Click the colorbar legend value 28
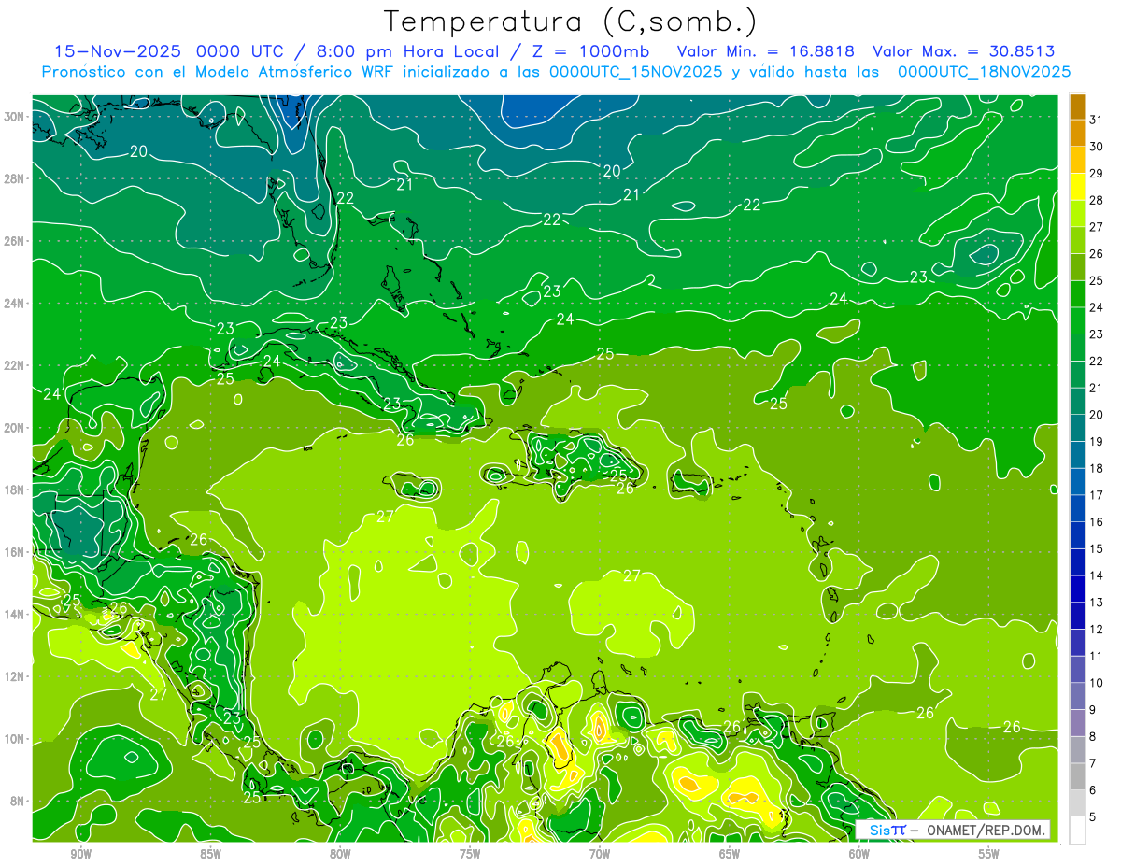Image resolution: width=1121 pixels, height=866 pixels. tap(1097, 200)
